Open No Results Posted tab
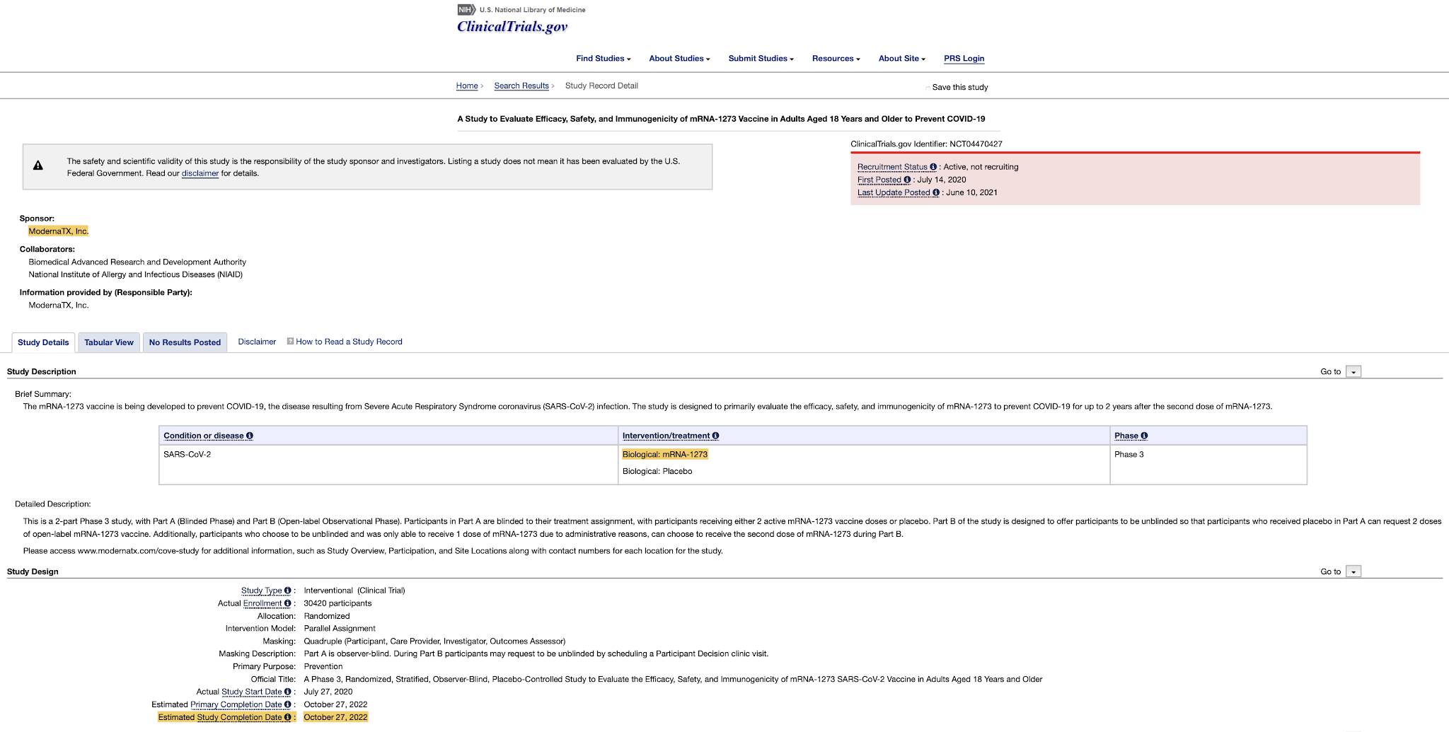This screenshot has width=1449, height=732. click(185, 342)
